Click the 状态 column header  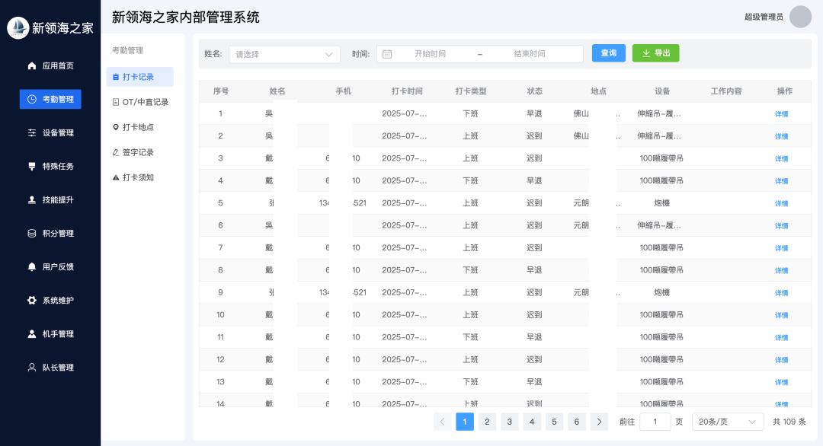pos(534,91)
